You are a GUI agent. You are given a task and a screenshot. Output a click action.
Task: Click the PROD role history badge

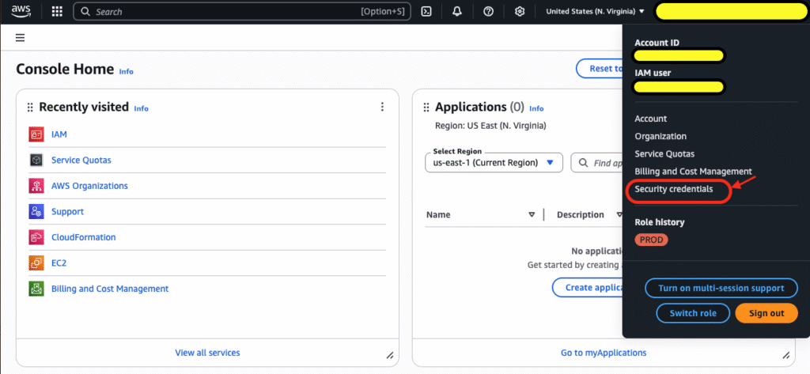651,240
